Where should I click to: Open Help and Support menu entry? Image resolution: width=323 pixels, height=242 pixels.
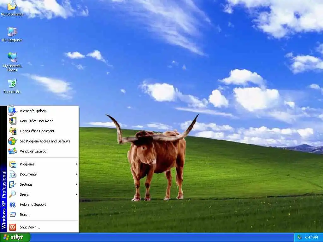(43, 204)
